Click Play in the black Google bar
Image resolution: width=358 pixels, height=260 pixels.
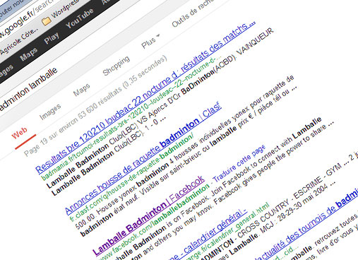coord(52,38)
